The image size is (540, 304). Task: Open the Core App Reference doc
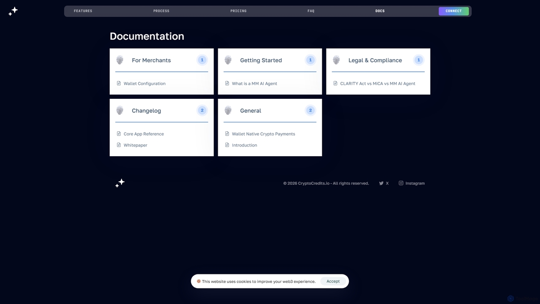point(143,134)
